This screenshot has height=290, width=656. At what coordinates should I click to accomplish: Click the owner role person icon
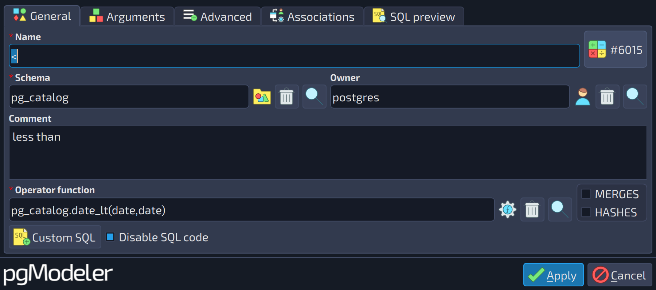click(x=583, y=97)
